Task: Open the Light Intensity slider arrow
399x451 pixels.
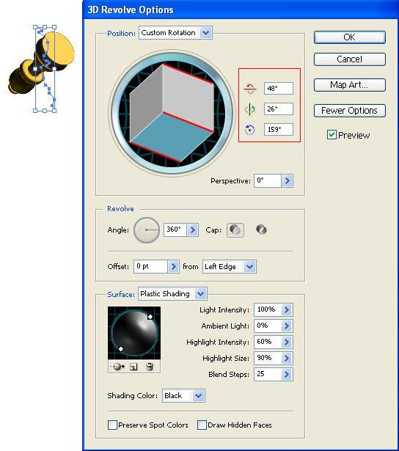Action: tap(287, 309)
